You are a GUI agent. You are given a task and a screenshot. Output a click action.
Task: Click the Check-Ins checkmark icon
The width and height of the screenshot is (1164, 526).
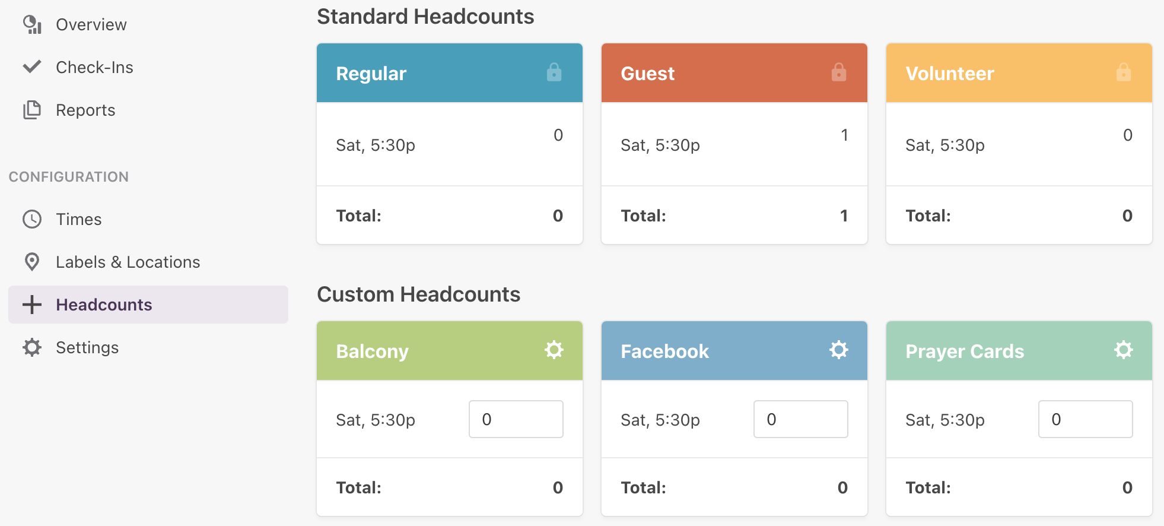coord(32,66)
